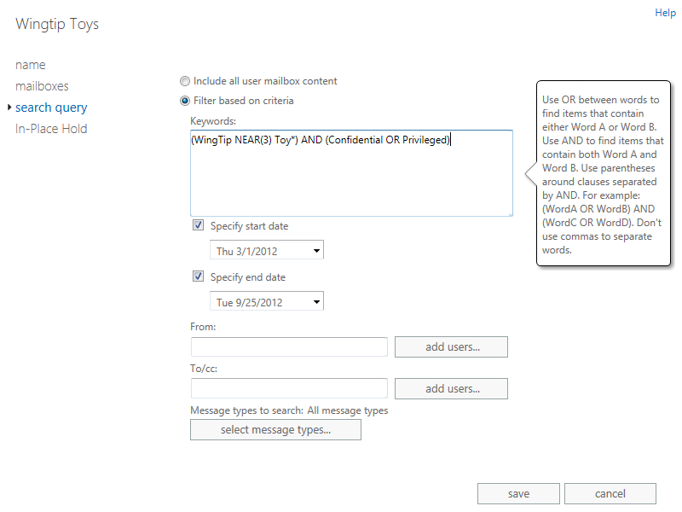Click the Keywords label
Screen dimensions: 682x512
click(213, 121)
